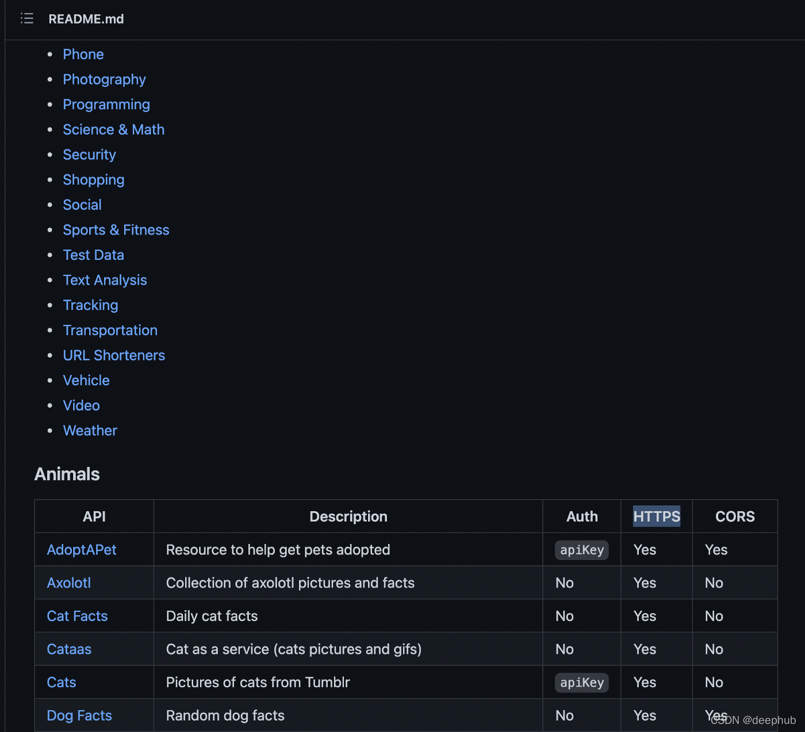This screenshot has height=732, width=805.
Task: Click the Dog Facts API link
Action: (x=79, y=716)
